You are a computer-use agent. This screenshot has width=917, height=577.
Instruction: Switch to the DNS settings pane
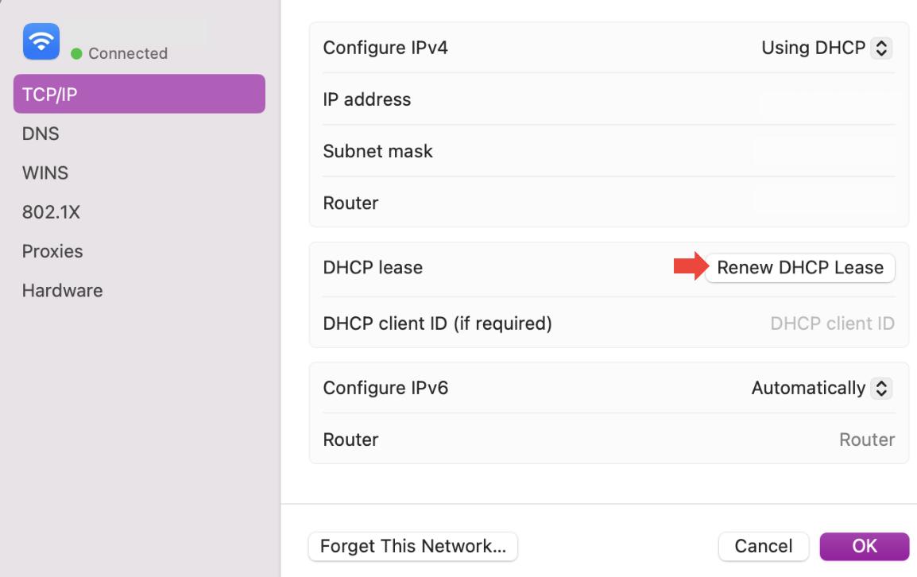pos(41,134)
